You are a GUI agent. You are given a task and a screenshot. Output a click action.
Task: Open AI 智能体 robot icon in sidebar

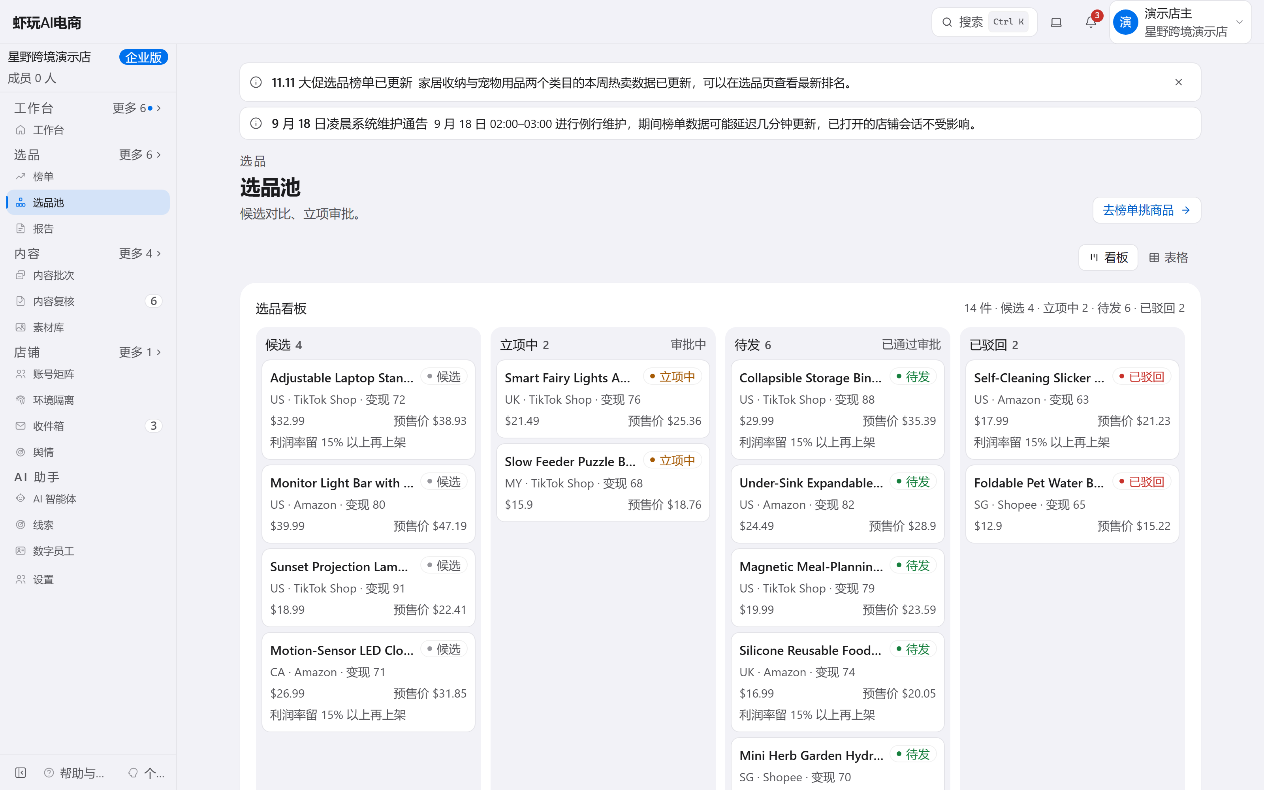pos(21,498)
